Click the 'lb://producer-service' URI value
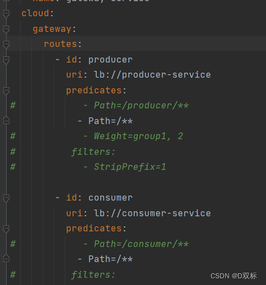Viewport: 266px width, 285px height. pyautogui.click(x=153, y=75)
